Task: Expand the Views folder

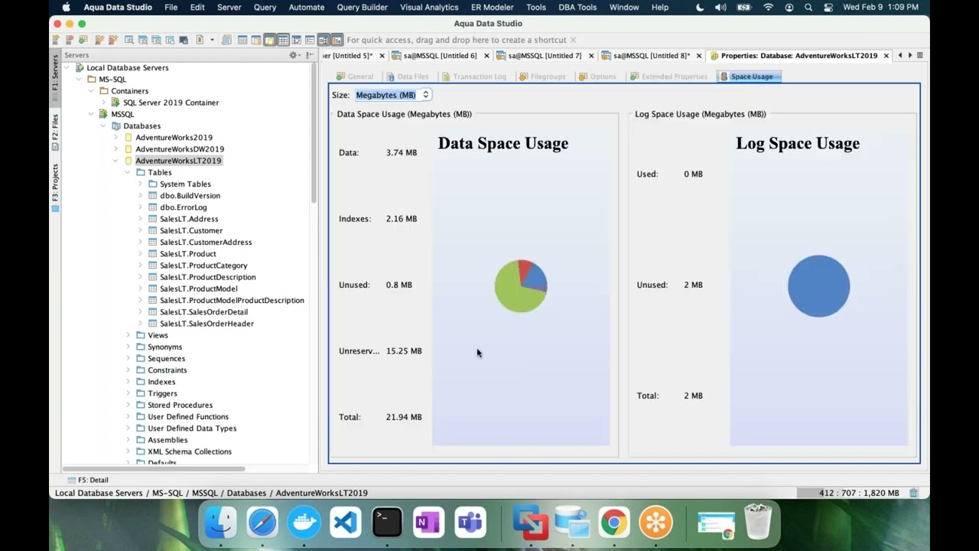Action: [128, 335]
